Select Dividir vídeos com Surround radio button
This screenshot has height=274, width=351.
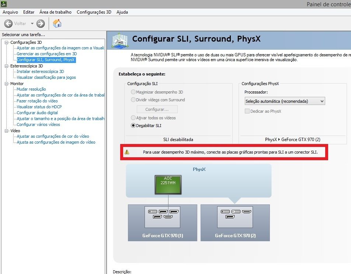pos(133,100)
